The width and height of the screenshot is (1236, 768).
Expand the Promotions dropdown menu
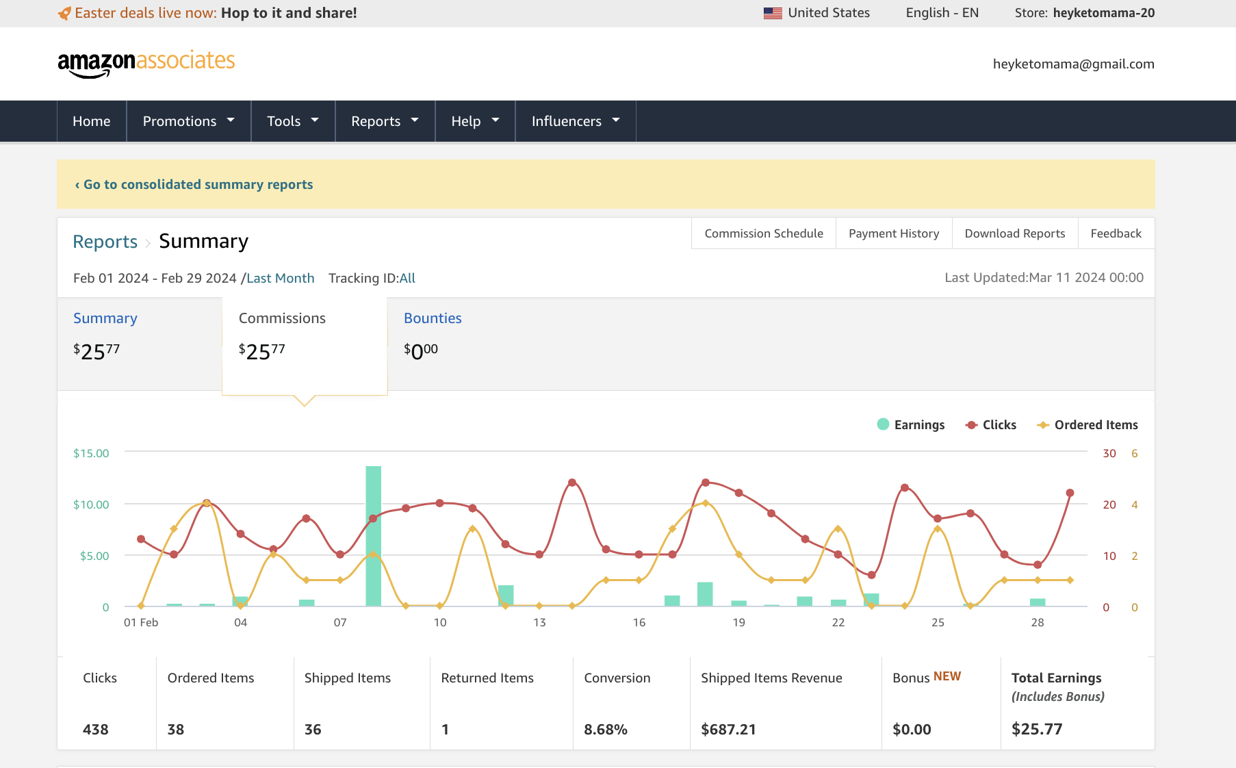pyautogui.click(x=188, y=121)
